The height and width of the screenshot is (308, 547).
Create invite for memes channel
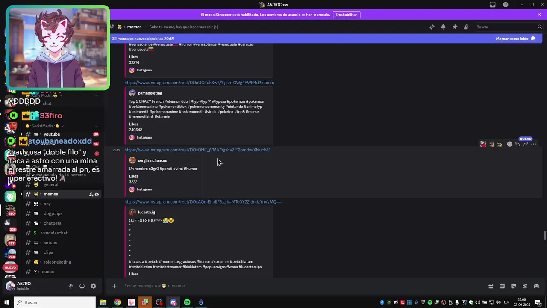pos(91,194)
